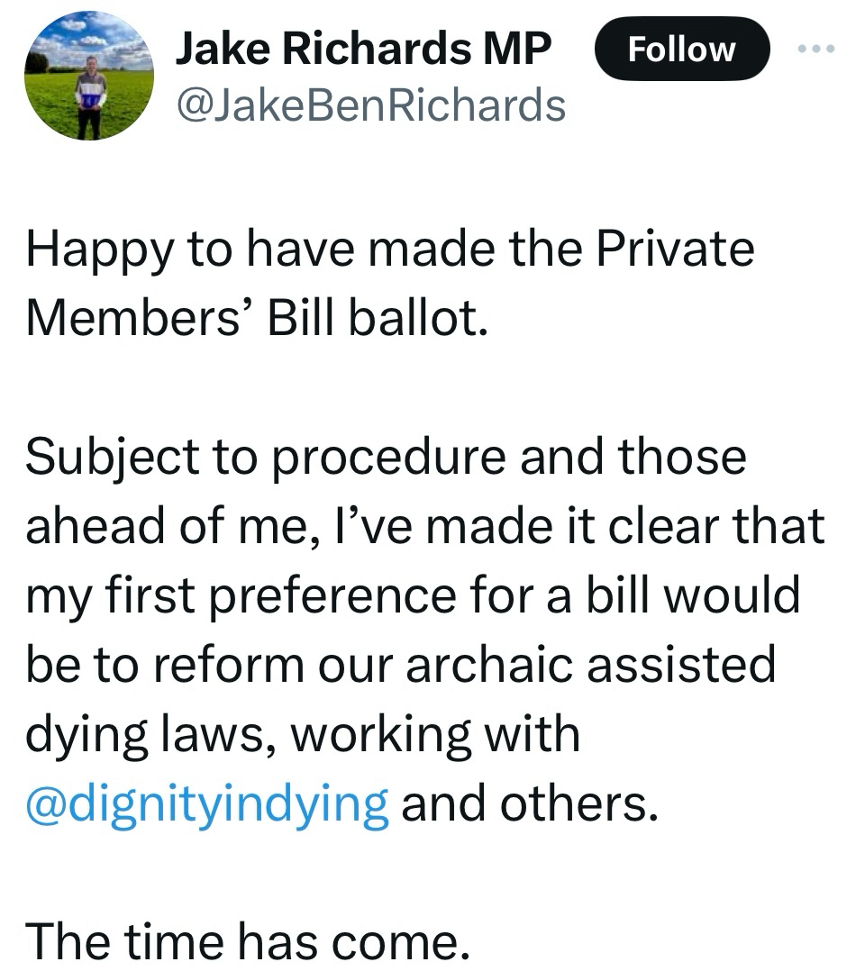
Task: Open the three-dot more options menu
Action: (x=818, y=48)
